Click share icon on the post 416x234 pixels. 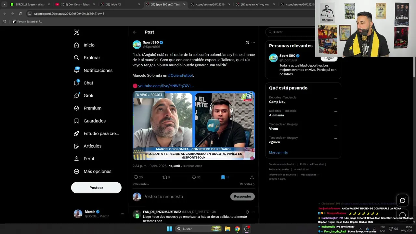click(252, 177)
